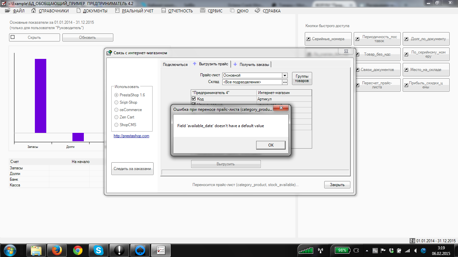Click the Обновить button
Viewport: 458px width, 257px height.
(88, 37)
